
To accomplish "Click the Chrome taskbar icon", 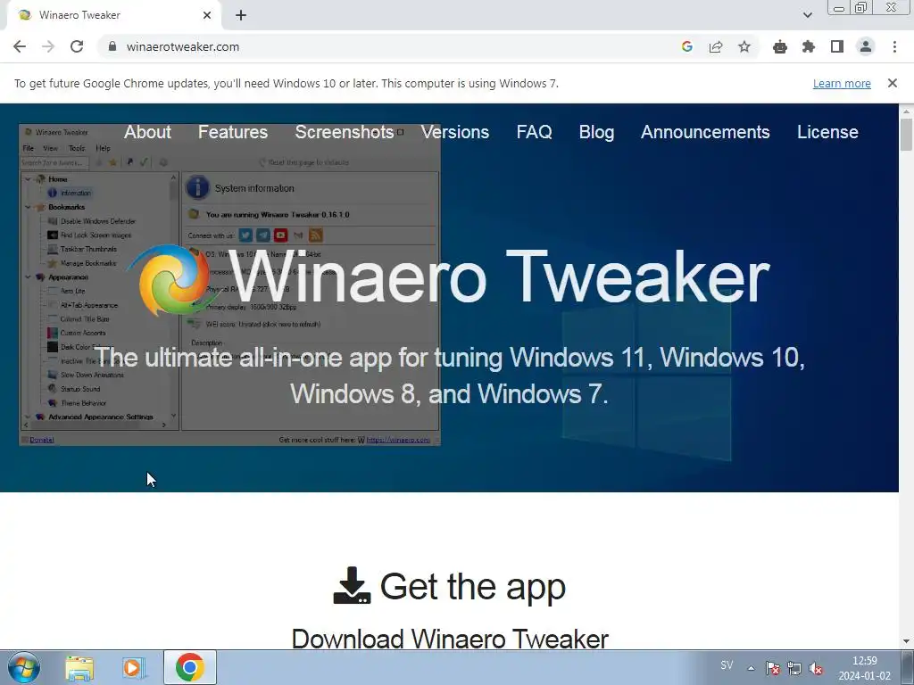I will (x=190, y=667).
